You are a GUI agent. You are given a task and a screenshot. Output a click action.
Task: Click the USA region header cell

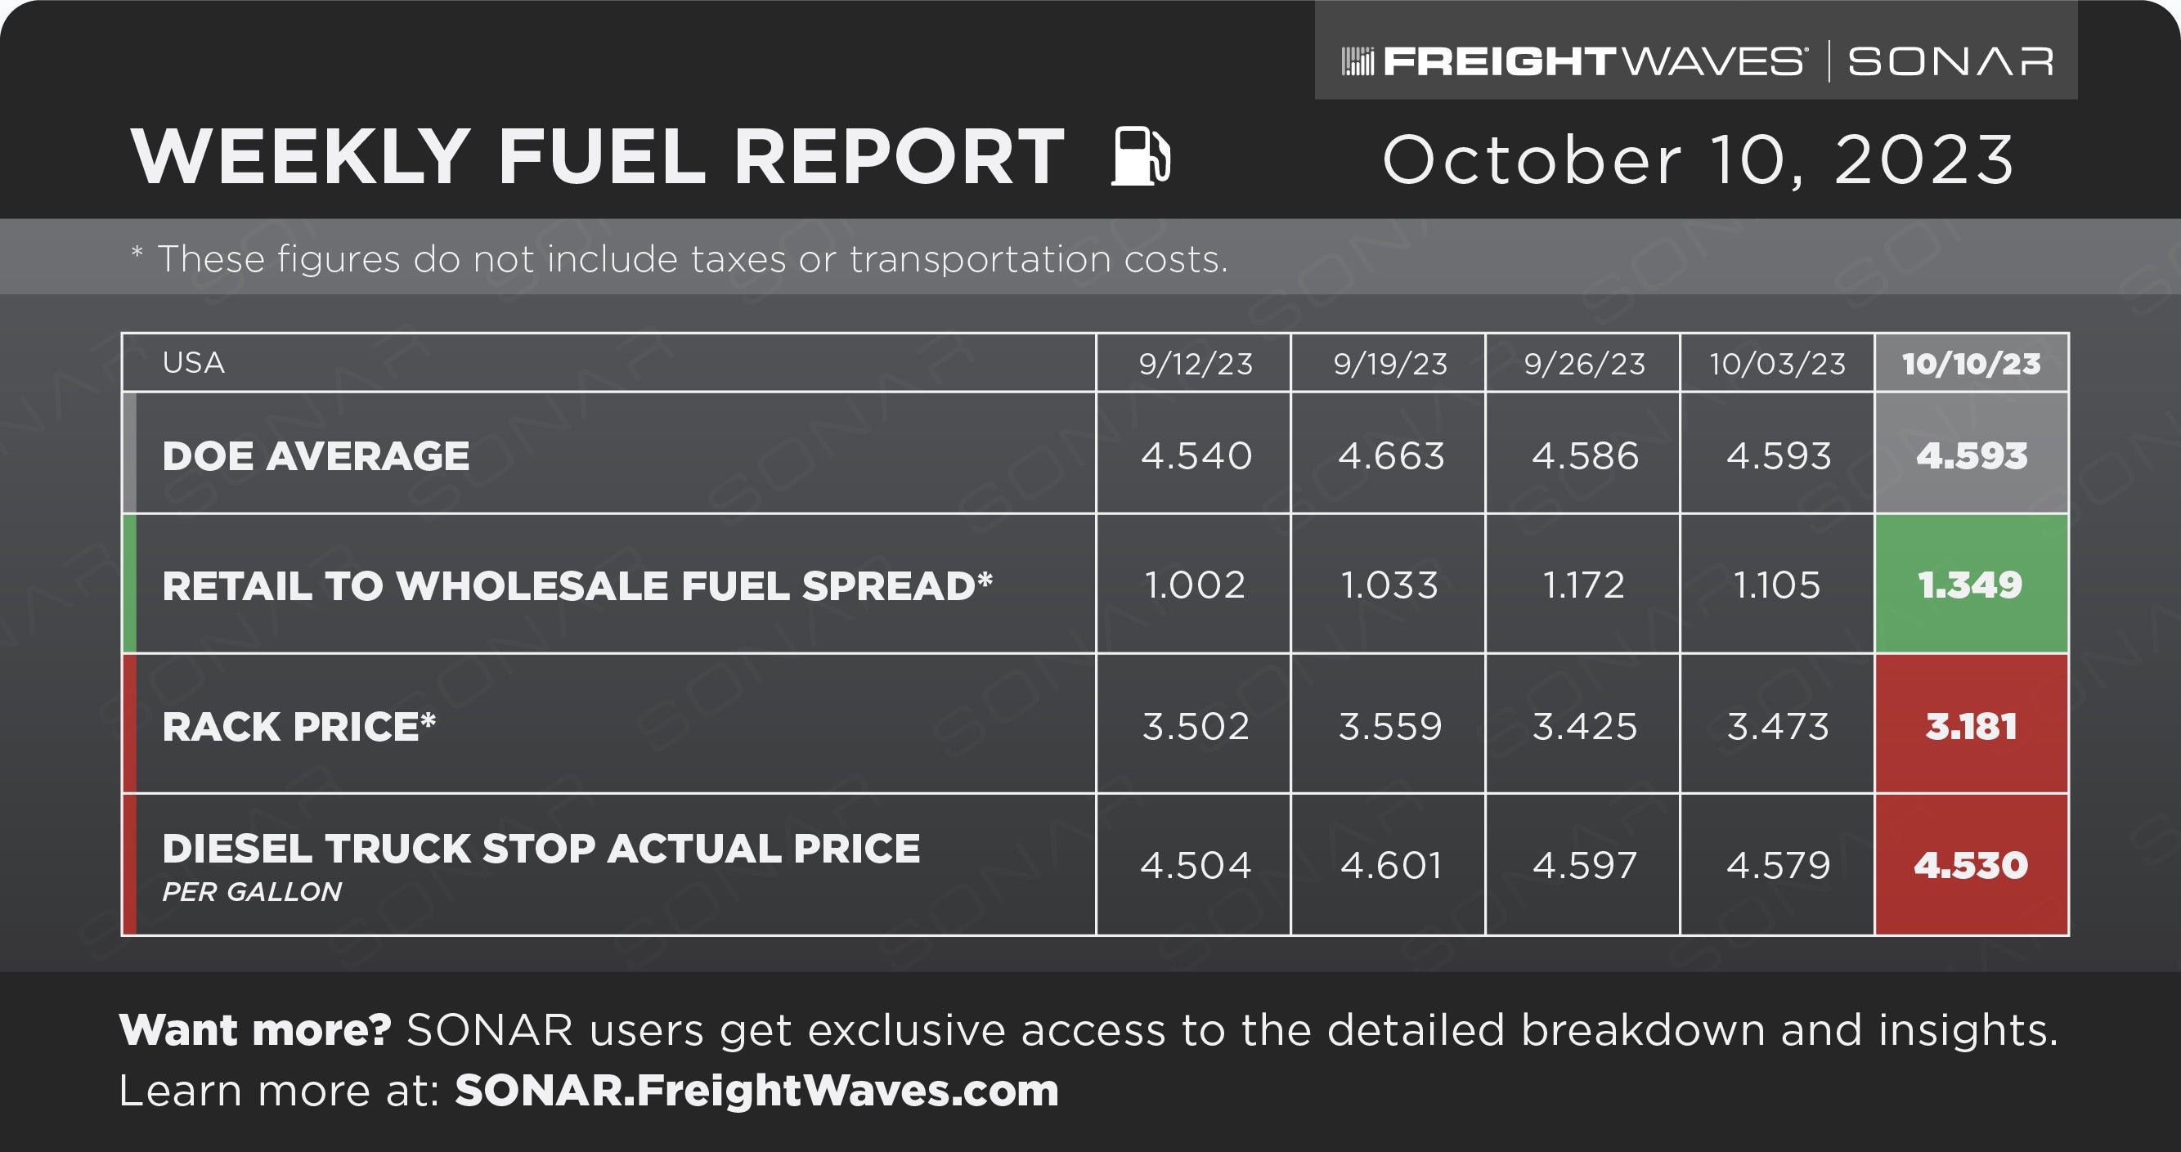click(608, 363)
